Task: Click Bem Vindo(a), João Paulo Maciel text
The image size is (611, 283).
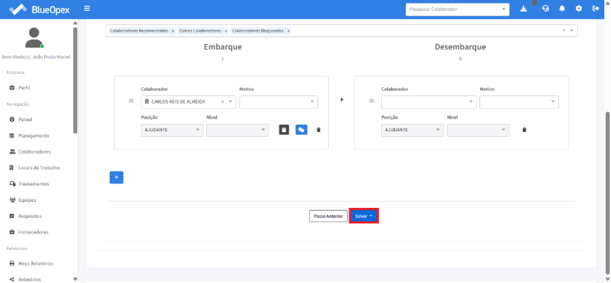Action: (36, 58)
